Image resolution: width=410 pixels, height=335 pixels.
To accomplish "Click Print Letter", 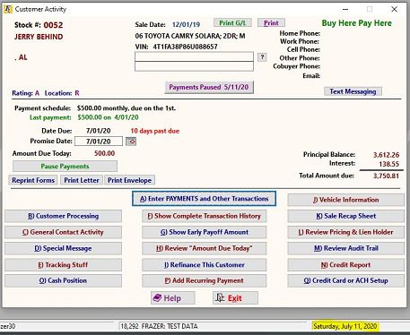I will click(x=82, y=180).
